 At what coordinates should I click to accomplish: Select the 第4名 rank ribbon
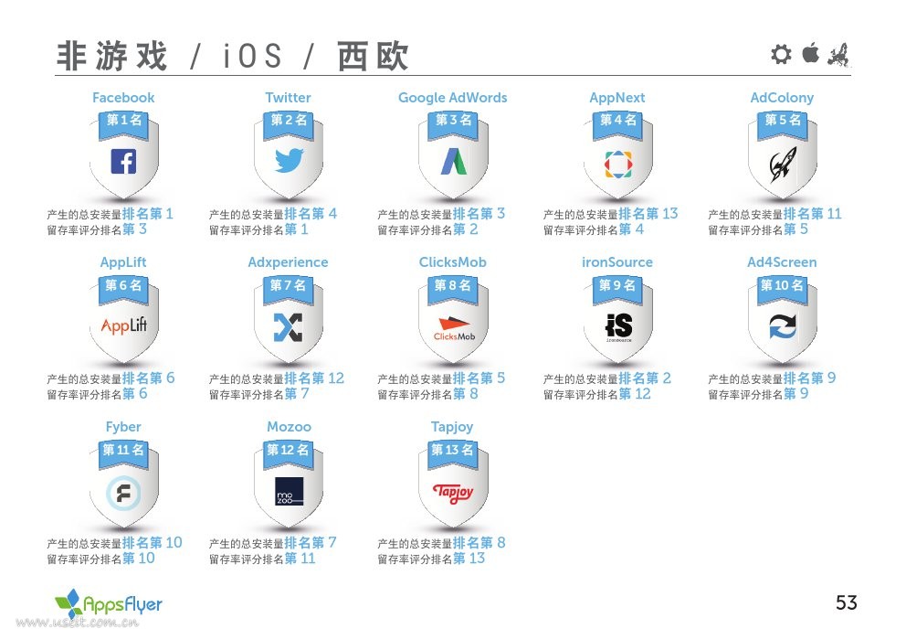pos(618,124)
